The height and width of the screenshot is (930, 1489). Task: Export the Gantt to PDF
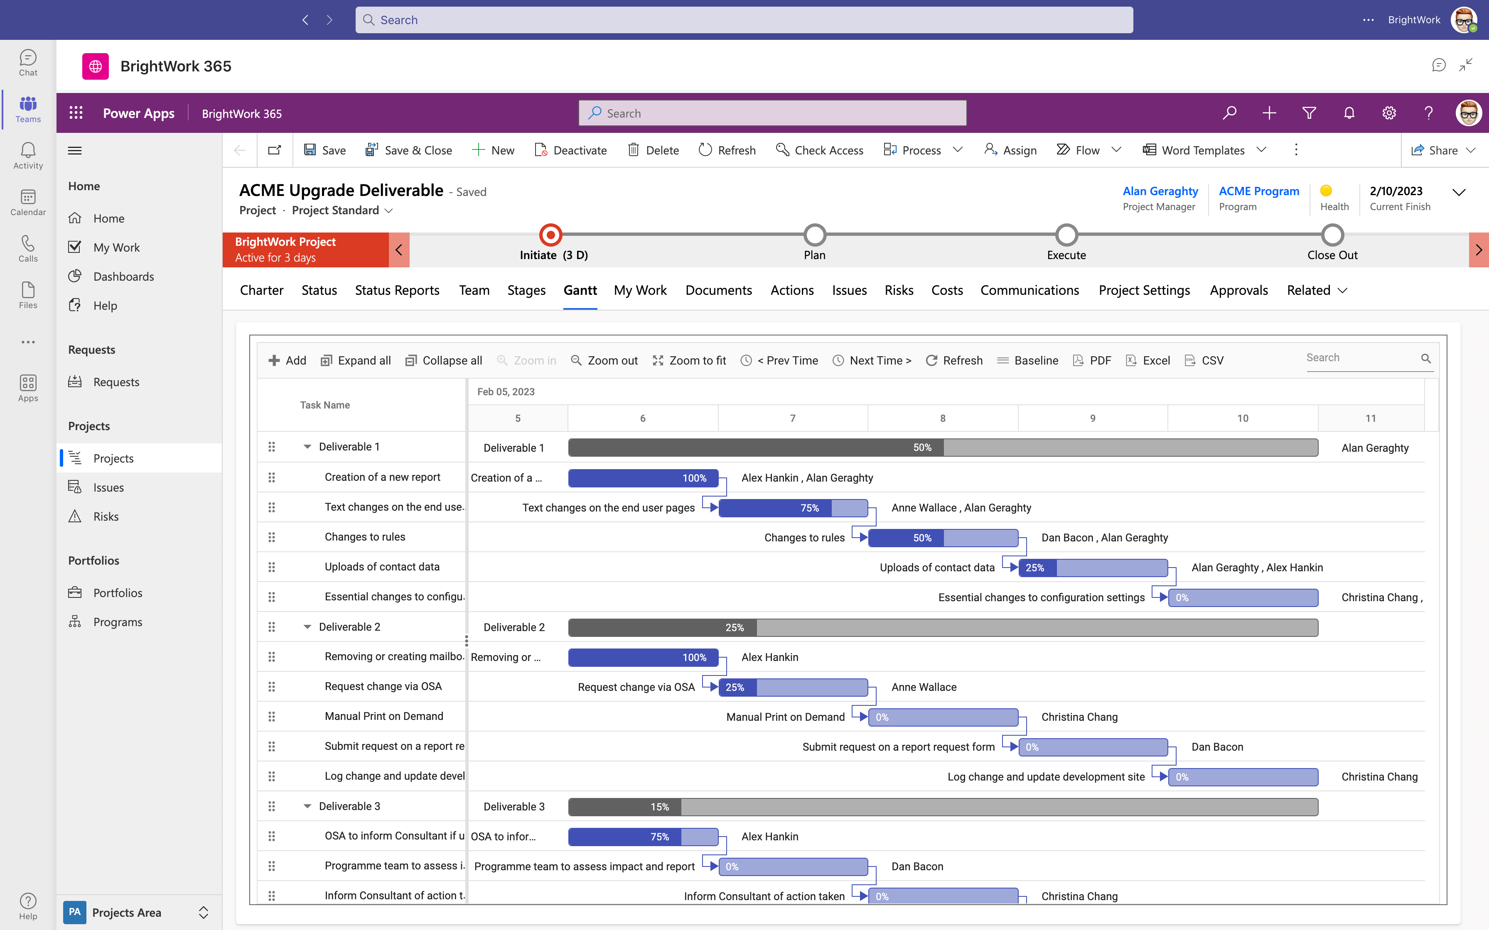1091,360
